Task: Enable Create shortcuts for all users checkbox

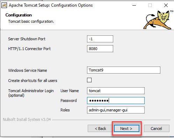Action: (89, 80)
